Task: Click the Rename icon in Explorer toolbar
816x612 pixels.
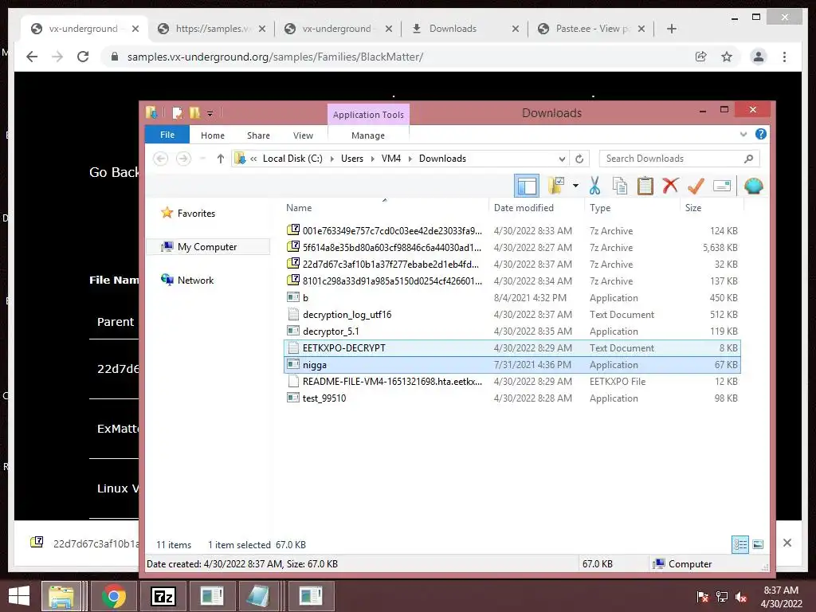Action: [x=722, y=186]
